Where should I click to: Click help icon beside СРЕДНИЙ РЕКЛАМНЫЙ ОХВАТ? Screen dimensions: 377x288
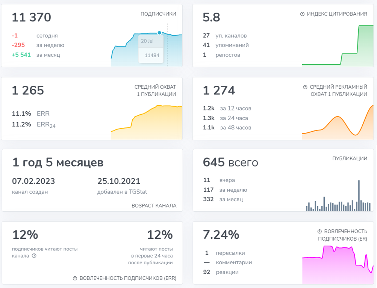pos(305,87)
